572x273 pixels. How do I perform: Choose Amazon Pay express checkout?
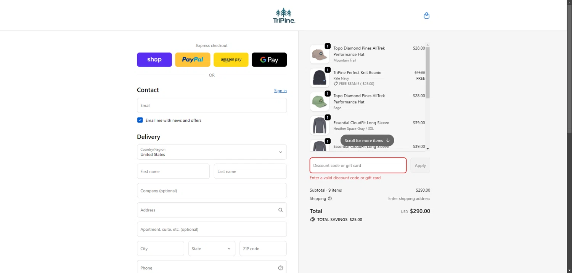point(231,60)
